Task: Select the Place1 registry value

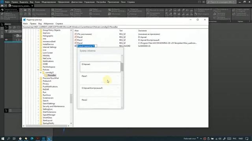Action: (80, 40)
